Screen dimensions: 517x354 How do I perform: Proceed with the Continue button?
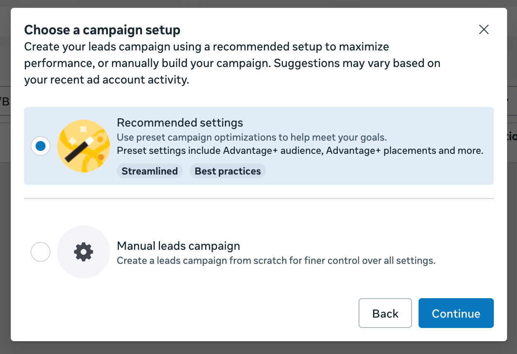tap(456, 313)
